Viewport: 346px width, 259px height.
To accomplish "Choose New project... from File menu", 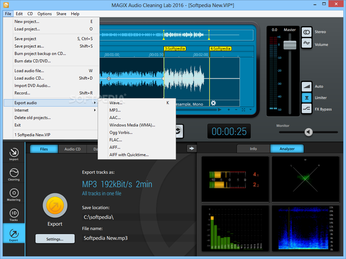I will pyautogui.click(x=51, y=22).
